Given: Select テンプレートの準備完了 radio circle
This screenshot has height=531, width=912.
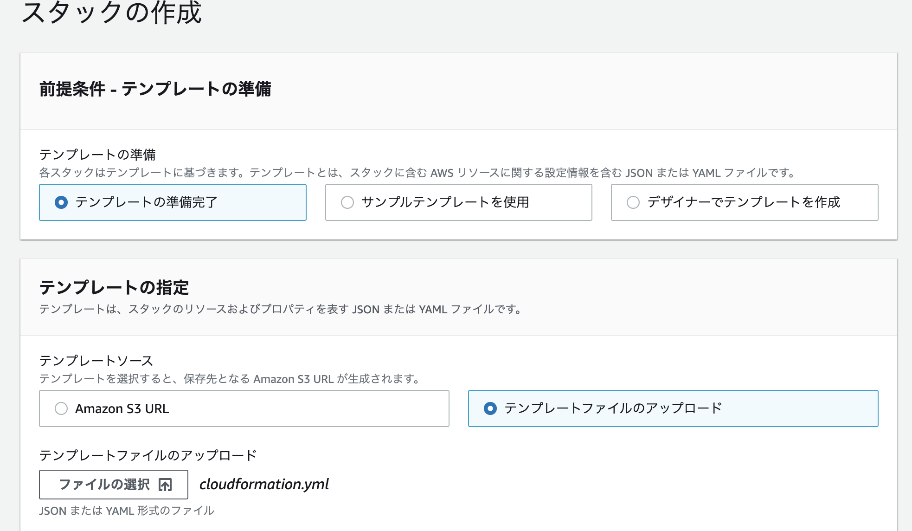Looking at the screenshot, I should [x=61, y=202].
